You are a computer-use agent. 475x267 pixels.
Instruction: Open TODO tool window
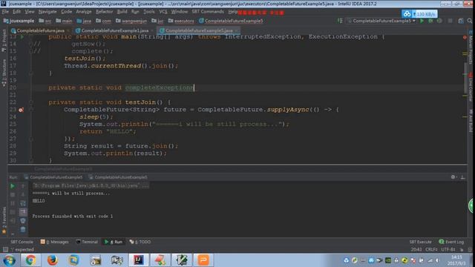[x=140, y=242]
